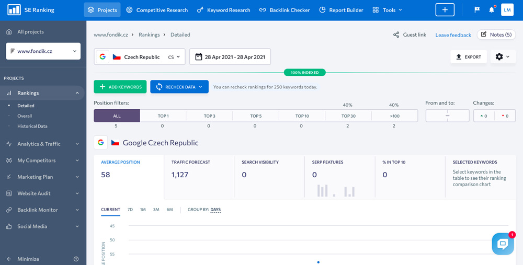523x265 pixels.
Task: Open the Projects tab
Action: pos(102,10)
